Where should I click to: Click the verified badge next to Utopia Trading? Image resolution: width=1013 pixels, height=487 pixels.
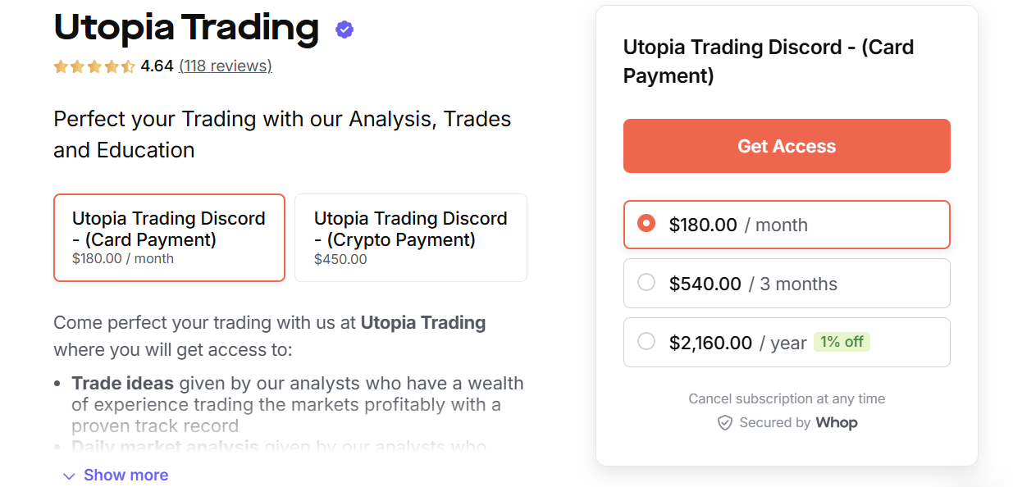click(344, 29)
